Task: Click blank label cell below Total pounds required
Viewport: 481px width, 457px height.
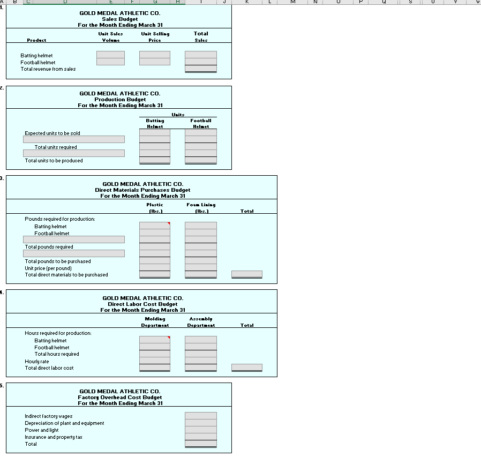Action: 74,253
